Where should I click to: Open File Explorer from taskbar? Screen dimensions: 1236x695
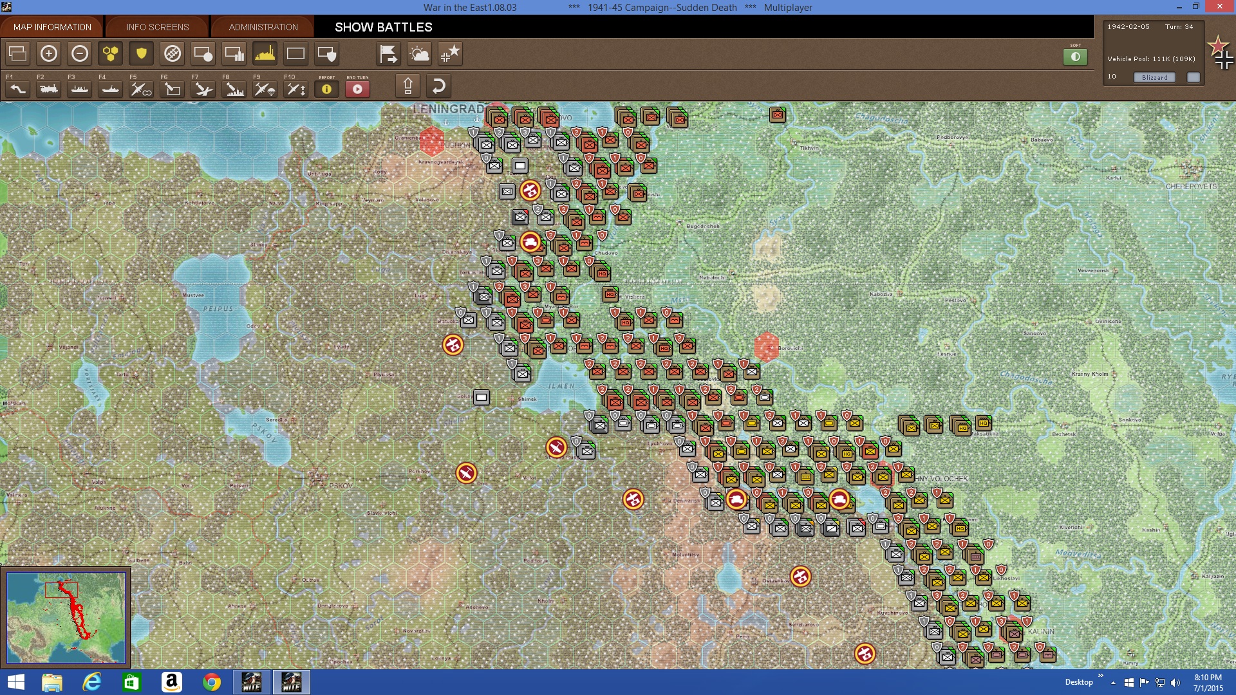click(x=52, y=682)
